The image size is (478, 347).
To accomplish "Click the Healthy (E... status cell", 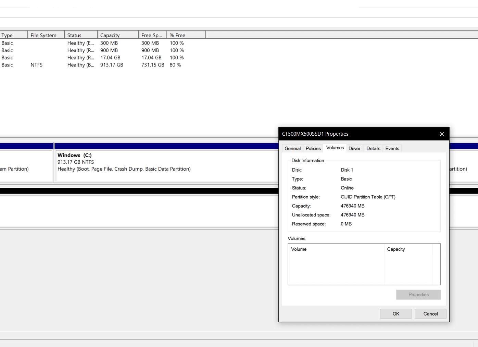I will click(80, 43).
